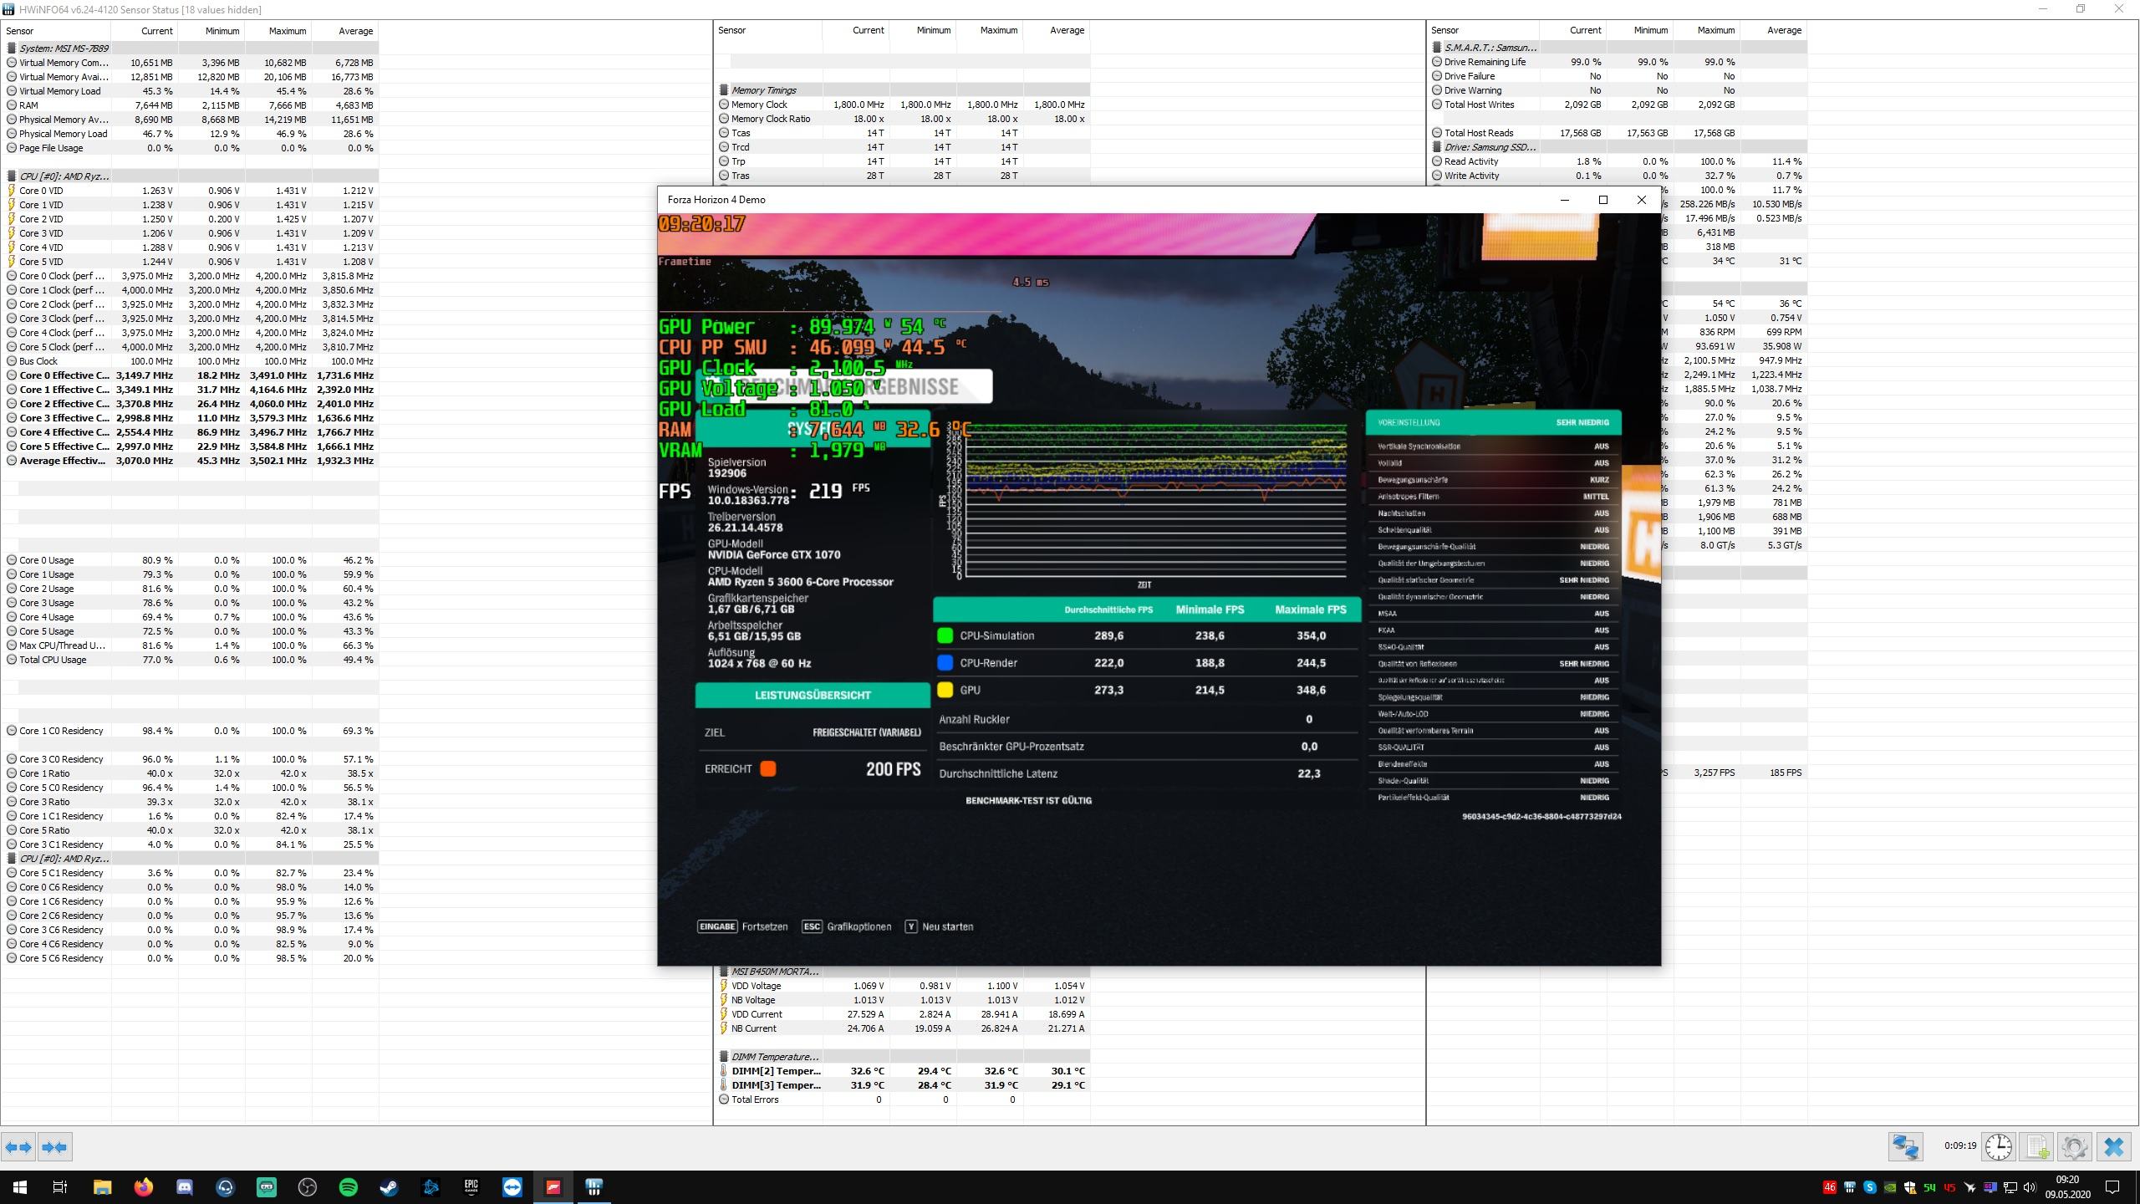
Task: Select the Core 5 C6 Residency row
Action: click(190, 958)
